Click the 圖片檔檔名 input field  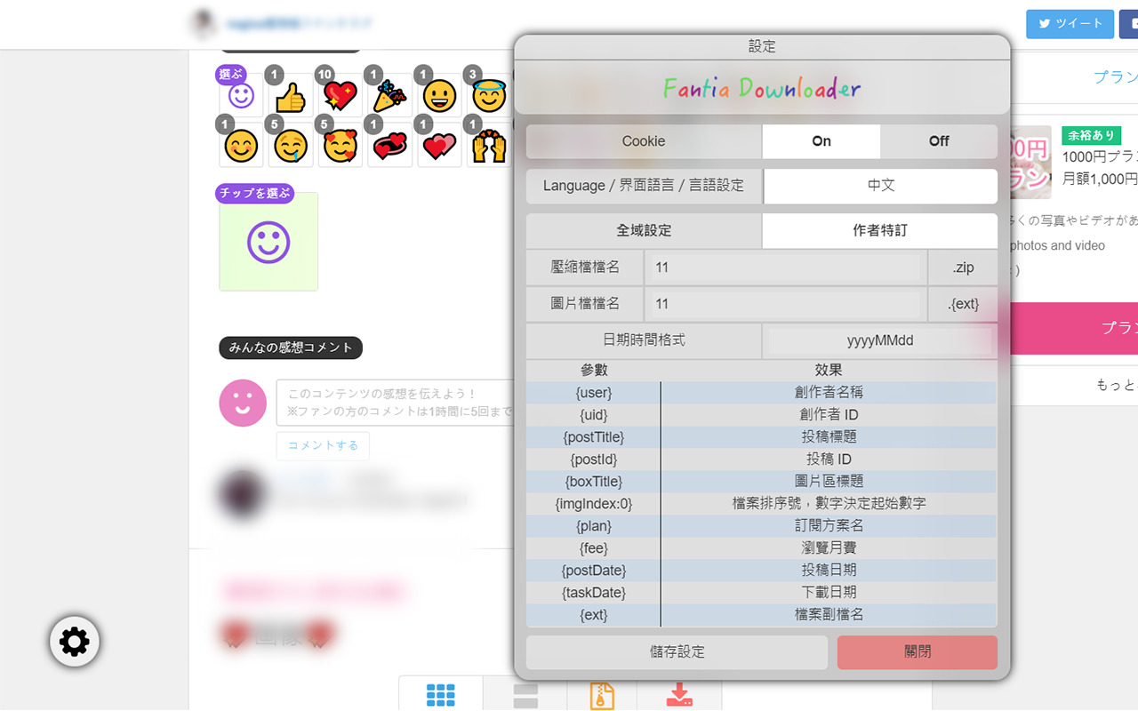[x=786, y=304]
